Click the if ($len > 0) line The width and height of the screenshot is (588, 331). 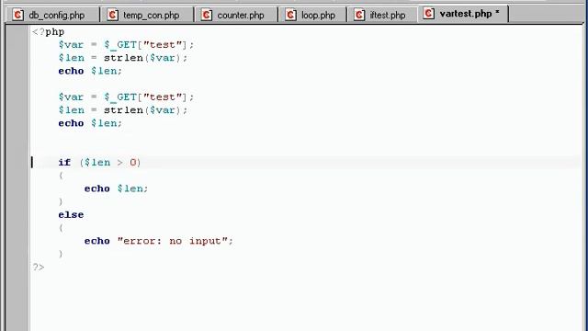(x=99, y=163)
